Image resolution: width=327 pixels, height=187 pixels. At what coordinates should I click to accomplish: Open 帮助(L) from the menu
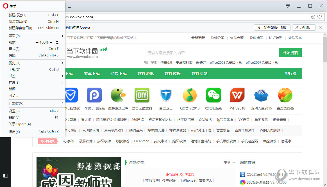point(33,118)
